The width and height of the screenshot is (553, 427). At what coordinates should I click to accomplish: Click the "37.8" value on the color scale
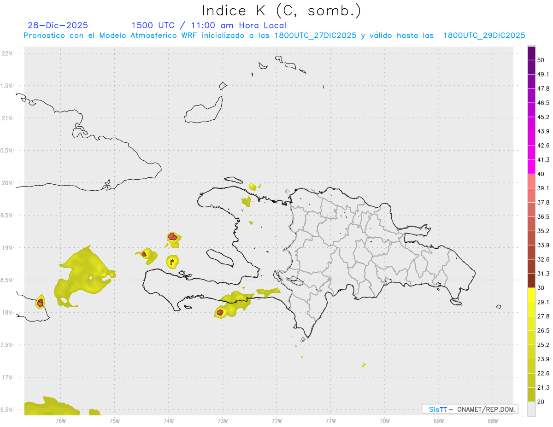coord(543,202)
